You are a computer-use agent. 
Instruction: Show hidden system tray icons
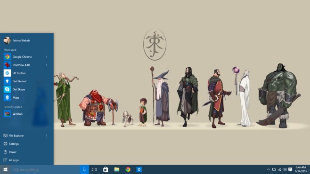(x=268, y=169)
